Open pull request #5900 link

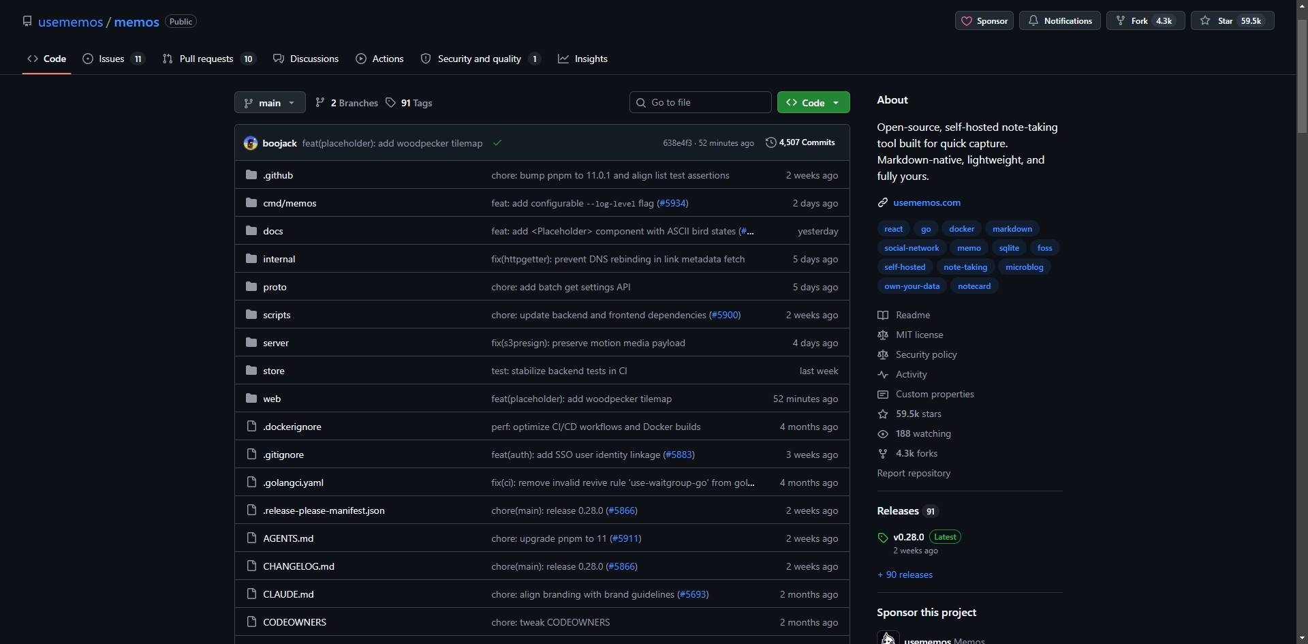725,315
